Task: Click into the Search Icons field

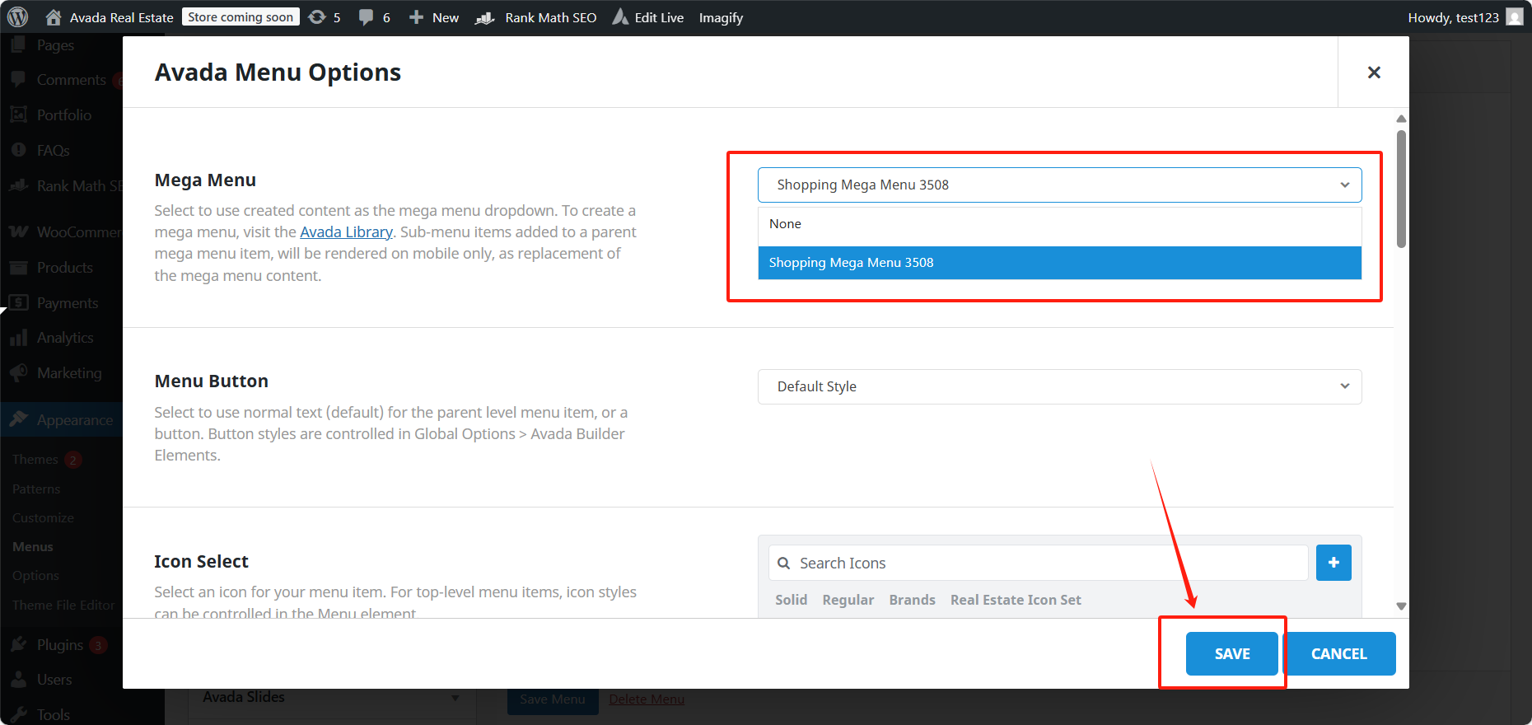Action: coord(1046,563)
